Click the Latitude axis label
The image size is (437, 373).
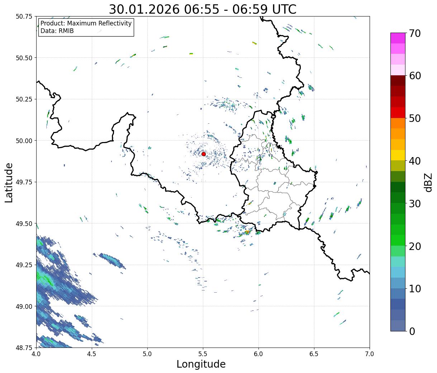tap(9, 183)
